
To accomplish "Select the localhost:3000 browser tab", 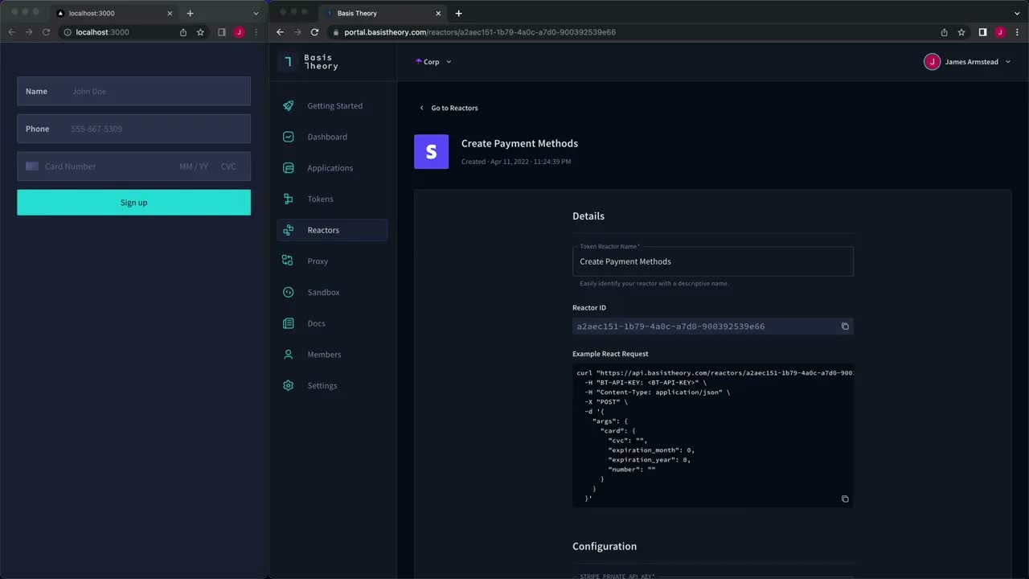I will tap(114, 13).
